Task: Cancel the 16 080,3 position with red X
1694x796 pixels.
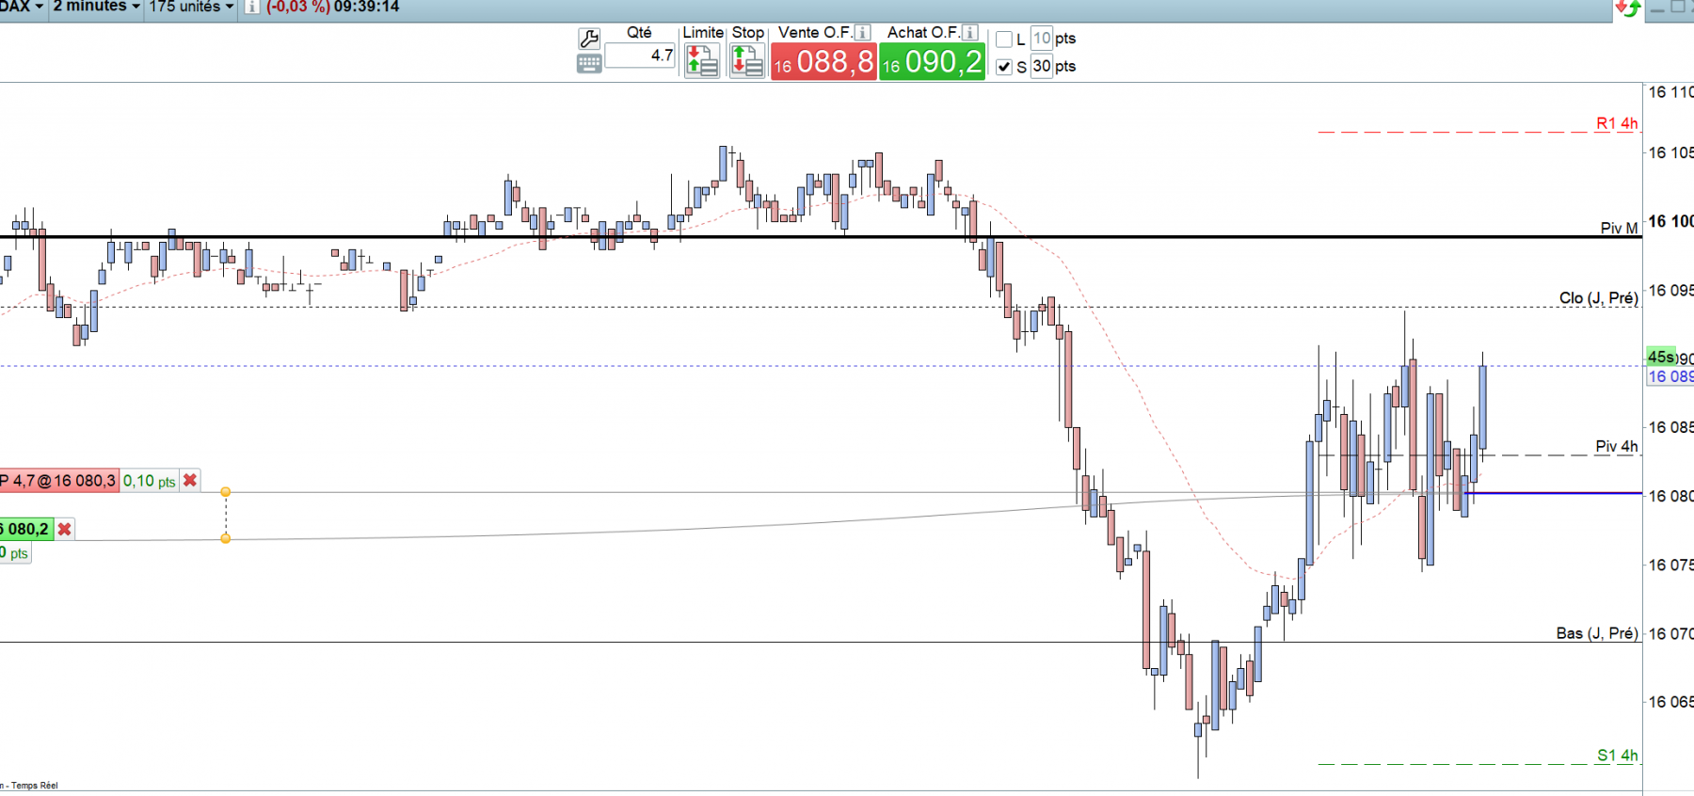Action: click(x=190, y=480)
